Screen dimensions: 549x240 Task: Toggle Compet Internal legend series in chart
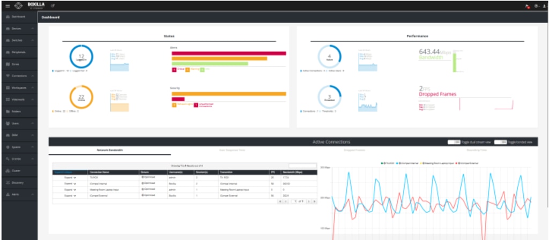point(407,163)
